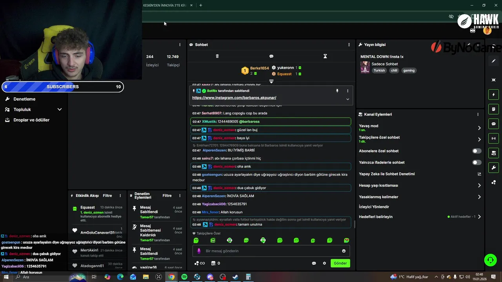Open Etkinlik Akışı three-dot menu
502x282 pixels.
click(120, 195)
